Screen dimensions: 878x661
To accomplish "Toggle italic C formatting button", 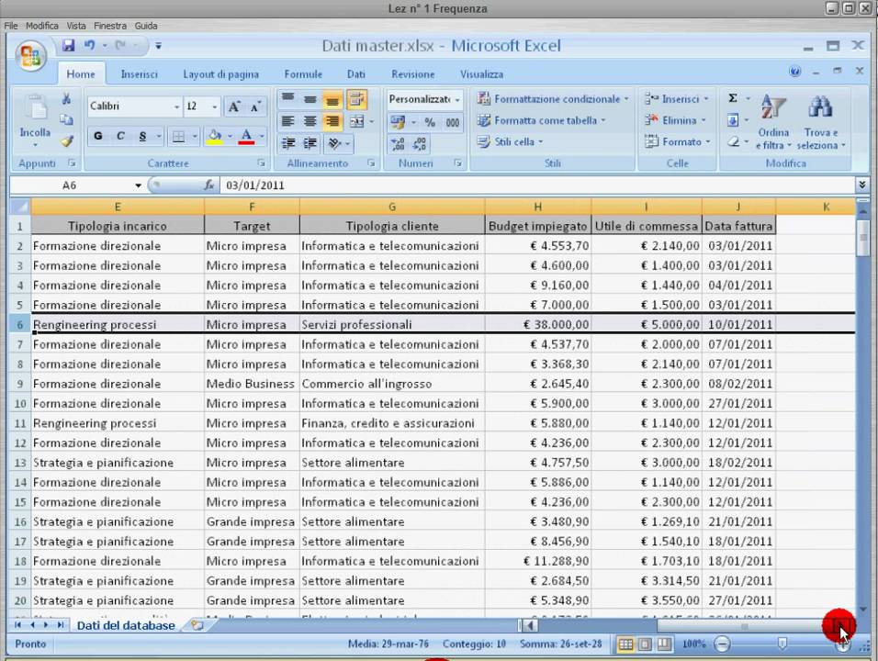I will (120, 136).
